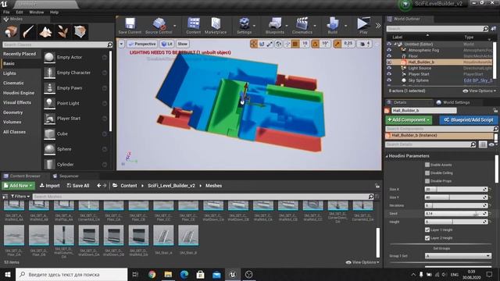Click the Blueprint/Add Script button

point(469,119)
